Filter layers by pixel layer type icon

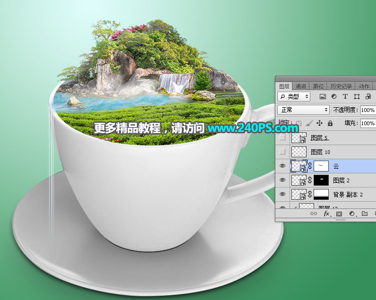tap(323, 97)
